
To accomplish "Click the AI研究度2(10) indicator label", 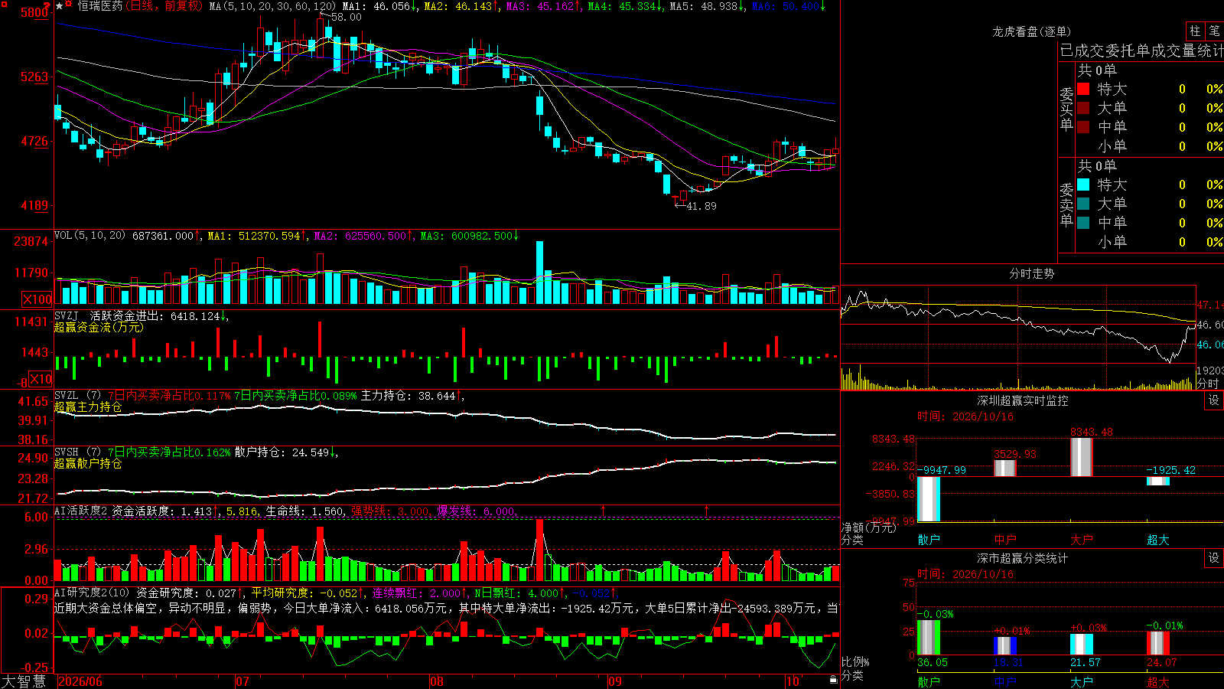I will coord(93,593).
